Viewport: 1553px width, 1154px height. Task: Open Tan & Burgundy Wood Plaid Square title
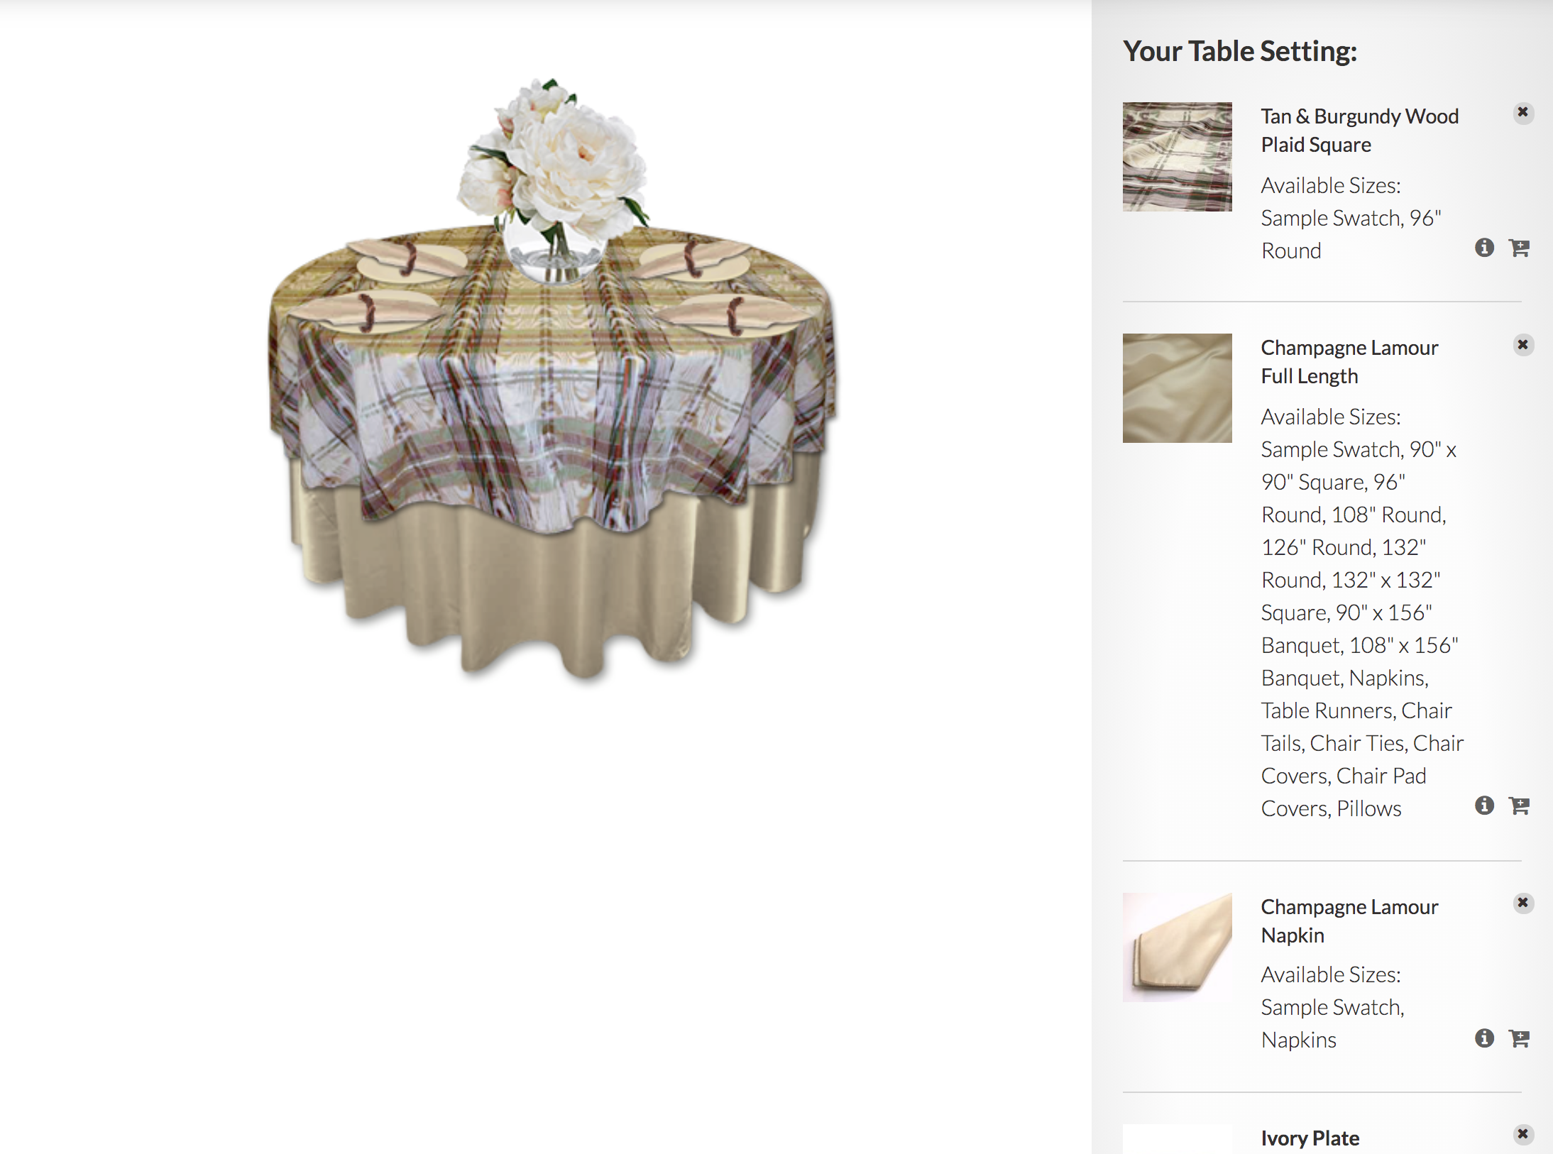(x=1359, y=131)
